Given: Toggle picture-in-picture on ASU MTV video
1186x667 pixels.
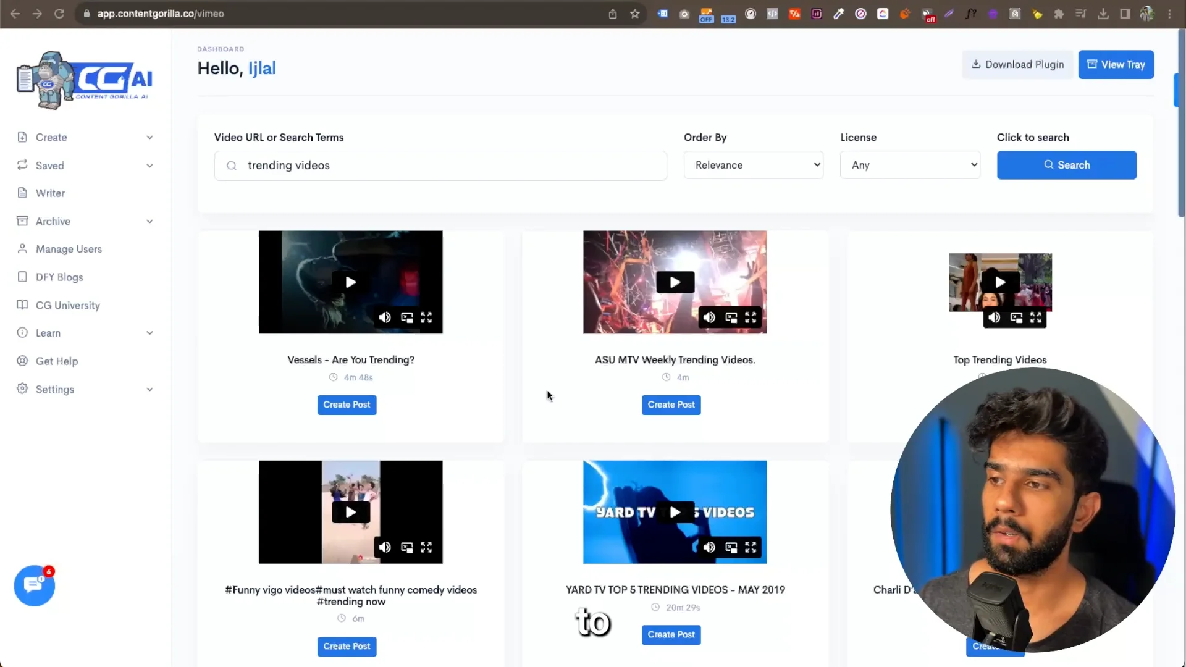Looking at the screenshot, I should (x=731, y=317).
